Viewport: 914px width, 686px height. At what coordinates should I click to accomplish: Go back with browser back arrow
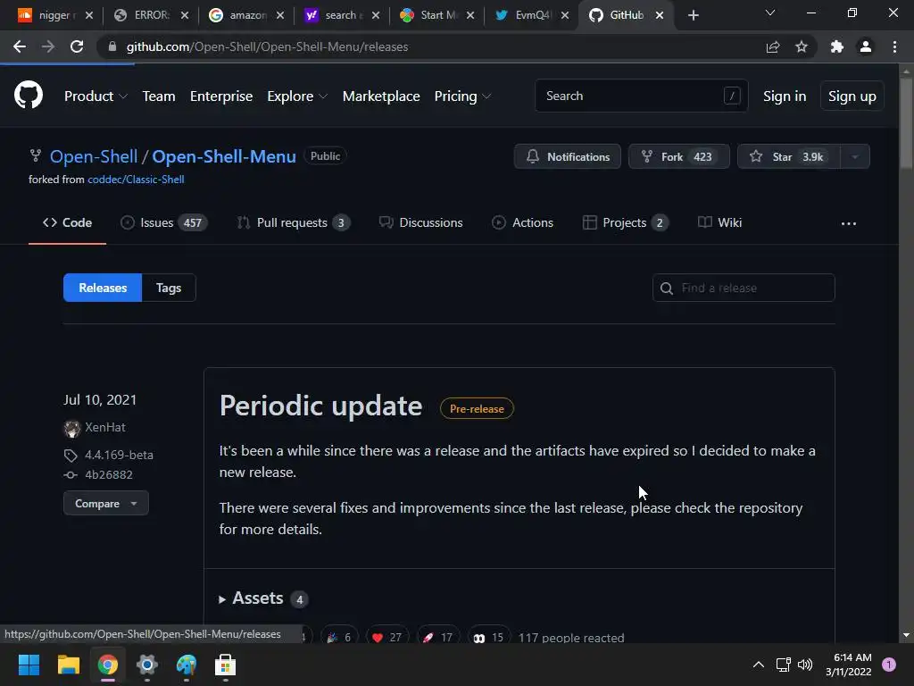coord(20,46)
